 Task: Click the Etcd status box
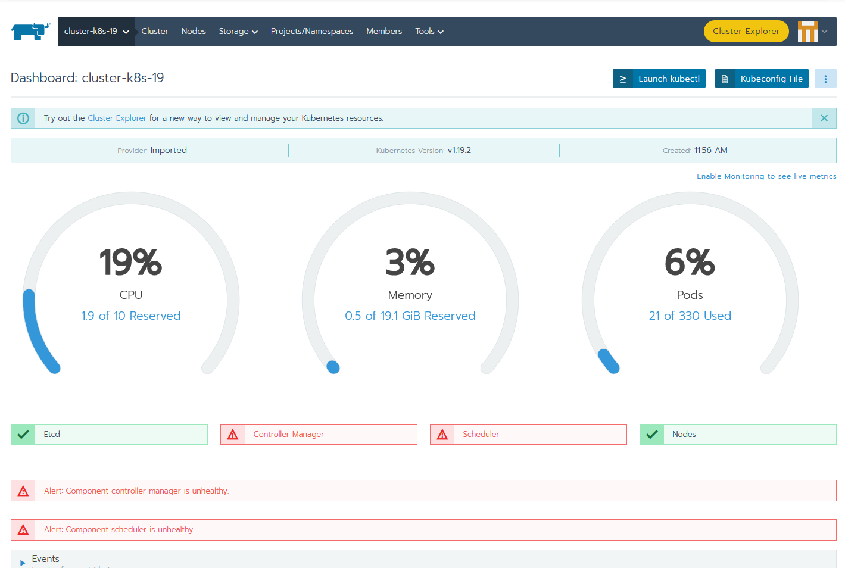[x=109, y=435]
